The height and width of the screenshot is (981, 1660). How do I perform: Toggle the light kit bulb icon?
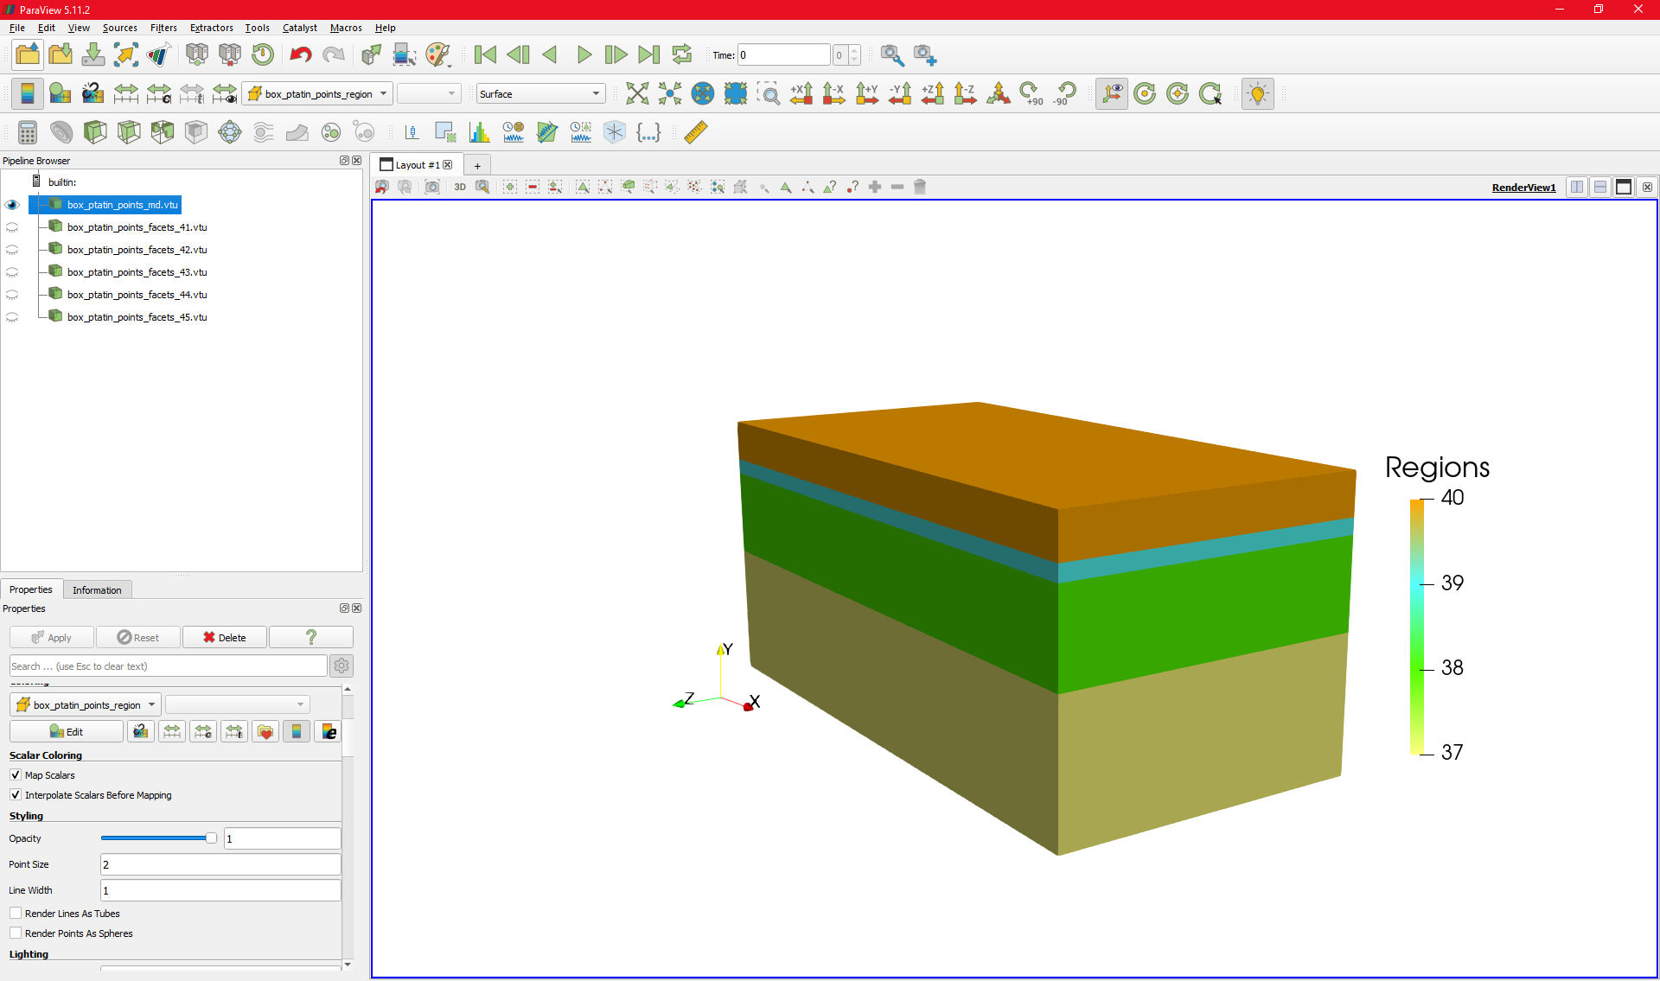coord(1258,93)
